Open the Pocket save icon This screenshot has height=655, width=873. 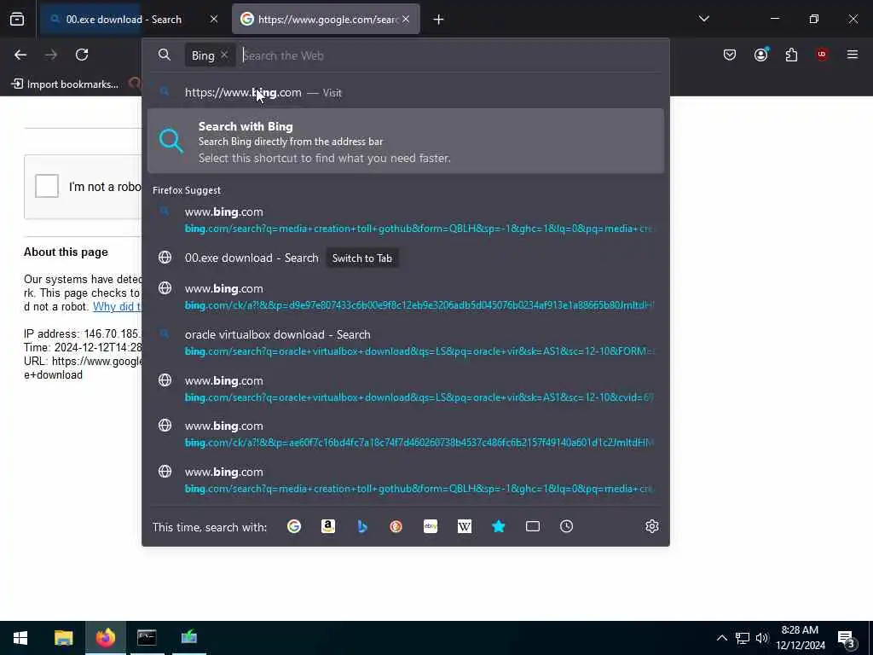tap(730, 55)
